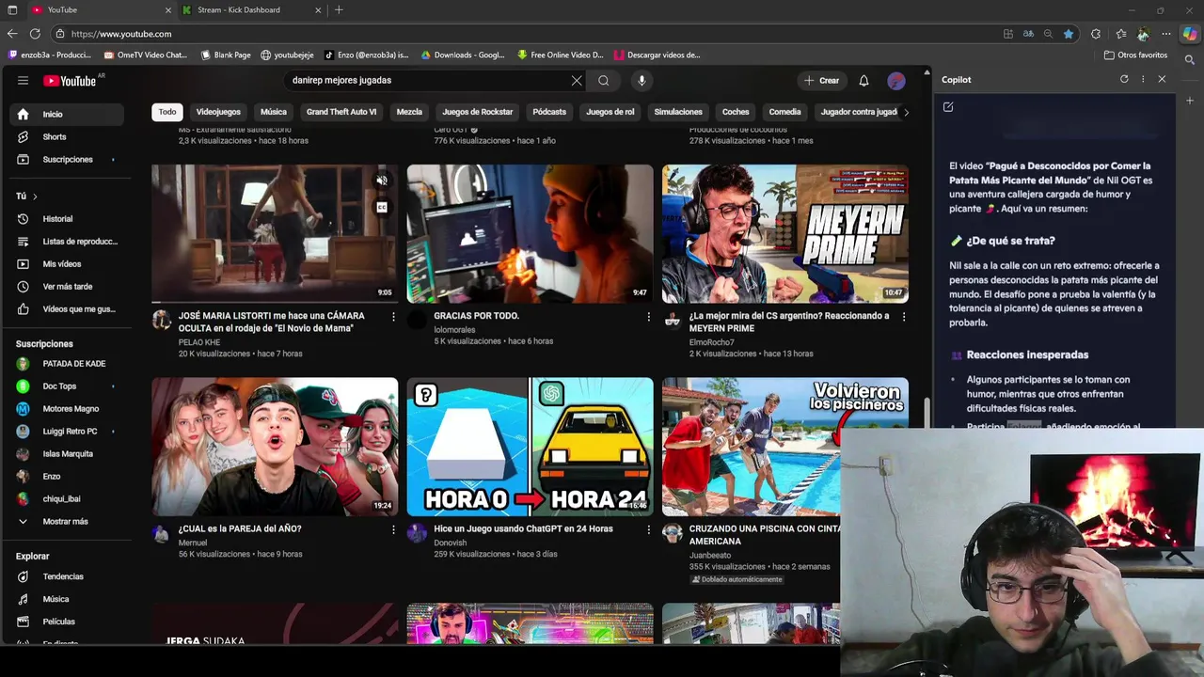Expand the Tú section chevron
The height and width of the screenshot is (677, 1204).
pyautogui.click(x=35, y=197)
